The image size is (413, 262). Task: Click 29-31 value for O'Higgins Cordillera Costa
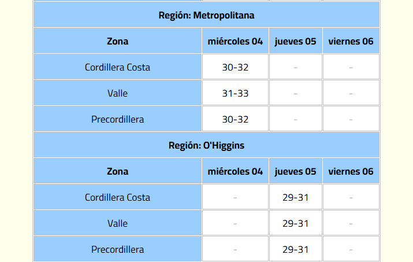[x=295, y=197]
